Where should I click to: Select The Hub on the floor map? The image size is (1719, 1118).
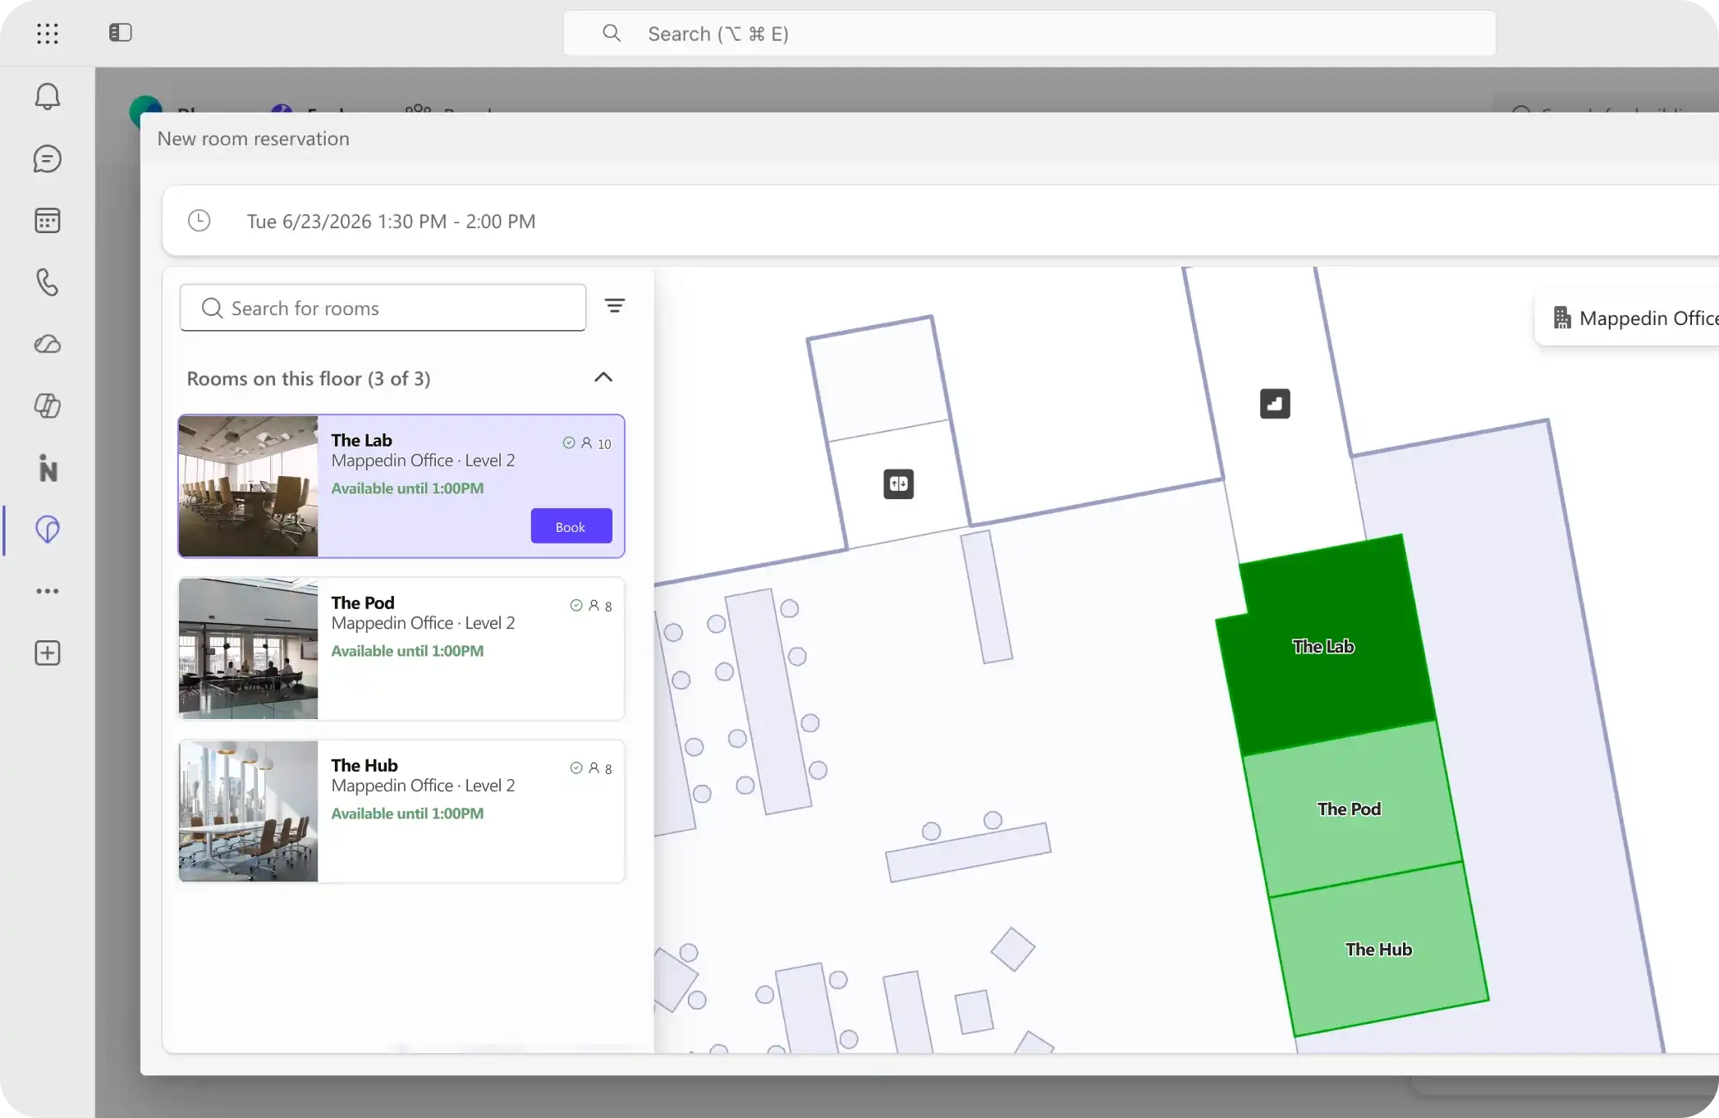(x=1379, y=950)
